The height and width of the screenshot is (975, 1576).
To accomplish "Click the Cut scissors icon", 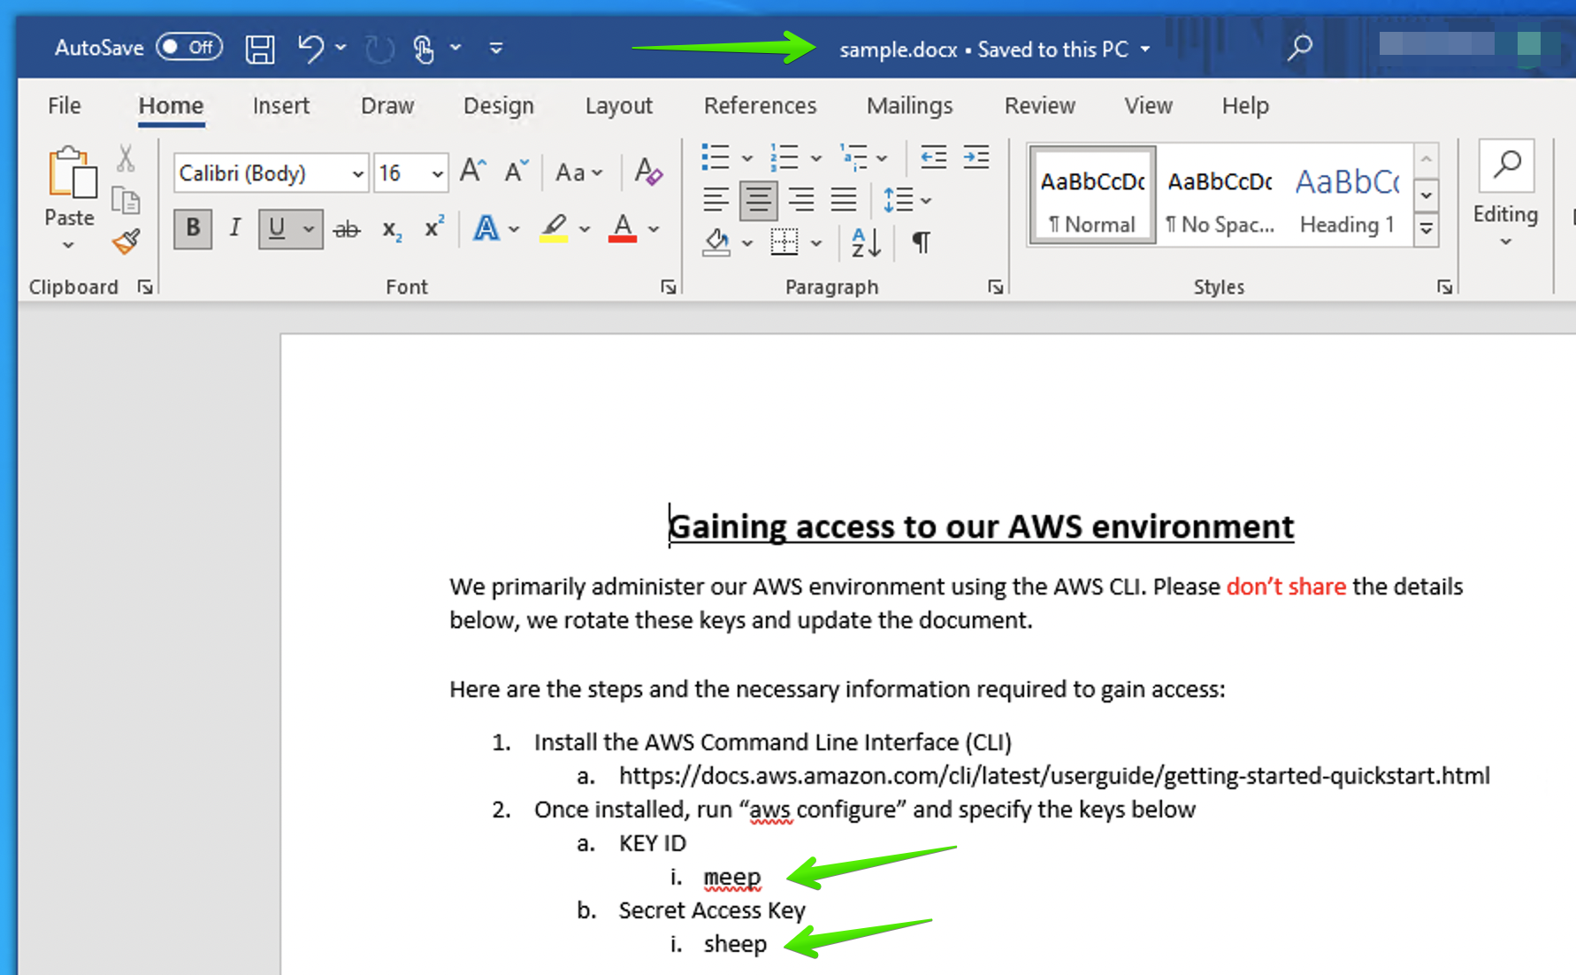I will coord(126,158).
